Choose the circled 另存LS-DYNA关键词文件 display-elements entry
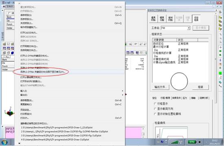Screen dimensions: 224x146 coord(43,72)
